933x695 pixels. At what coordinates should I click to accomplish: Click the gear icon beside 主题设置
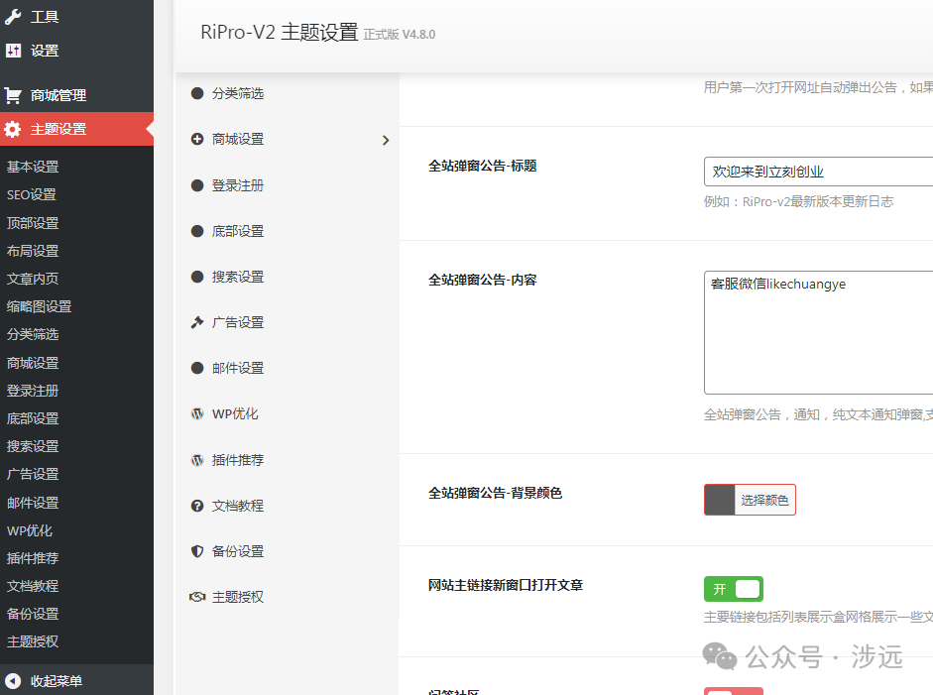[13, 129]
